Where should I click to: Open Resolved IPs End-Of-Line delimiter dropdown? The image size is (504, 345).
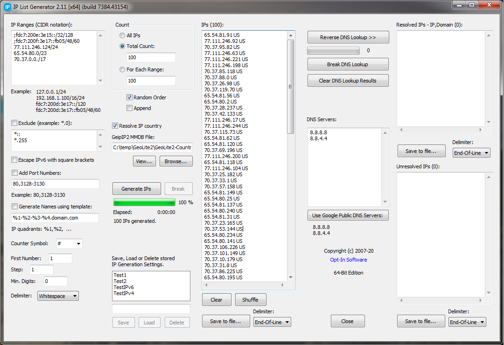pos(471,153)
